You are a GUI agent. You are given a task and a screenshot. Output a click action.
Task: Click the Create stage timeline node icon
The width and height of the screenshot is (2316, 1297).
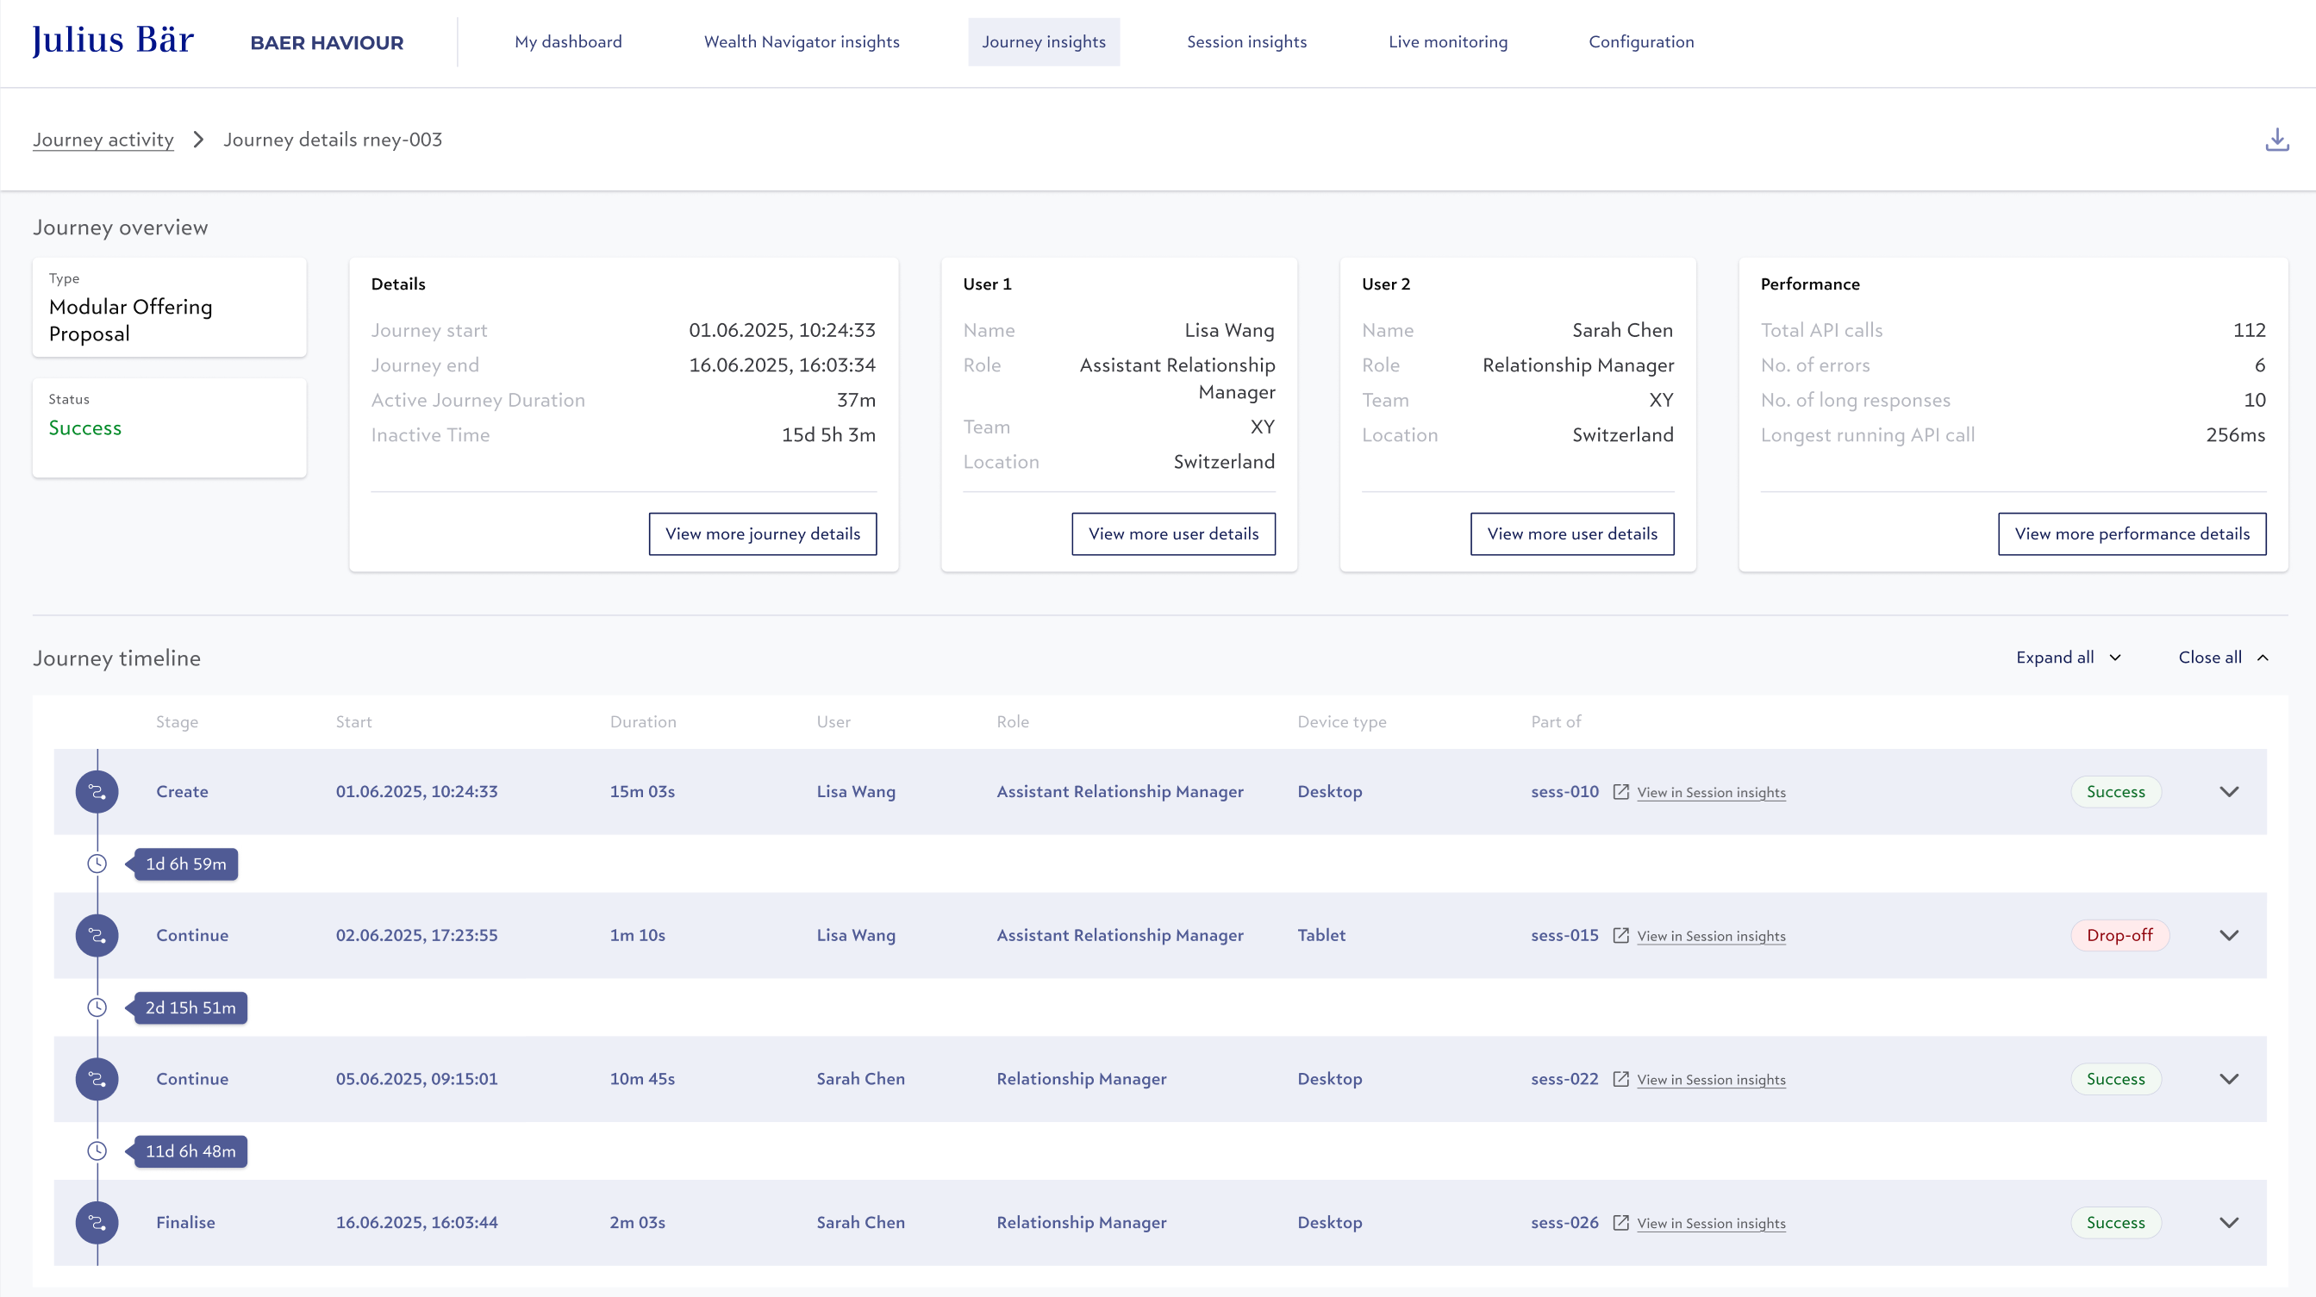coord(97,792)
